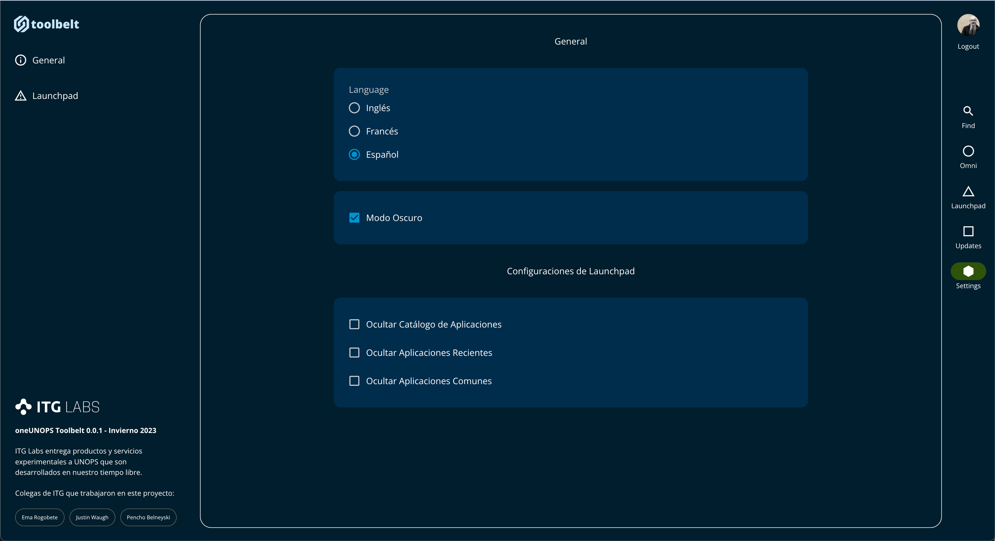Choose Francés as the language
The width and height of the screenshot is (995, 541).
(354, 131)
